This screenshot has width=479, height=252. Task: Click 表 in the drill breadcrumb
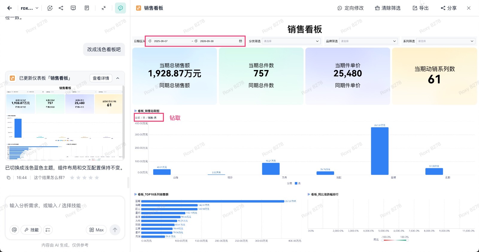(144, 118)
